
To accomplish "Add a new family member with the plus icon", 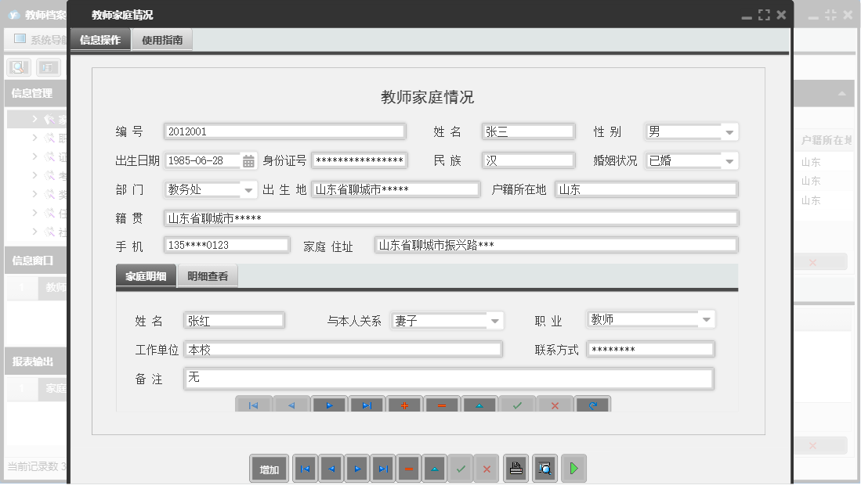I will point(404,405).
